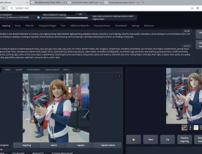This screenshot has width=202, height=154.
Task: Expand the Stable Diffusion checkpoint dropdown
Action: pyautogui.click(x=17, y=17)
